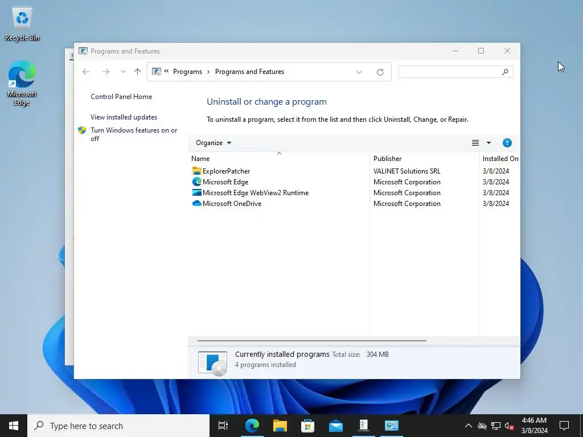The image size is (583, 437).
Task: Expand the More view options arrow
Action: click(488, 143)
